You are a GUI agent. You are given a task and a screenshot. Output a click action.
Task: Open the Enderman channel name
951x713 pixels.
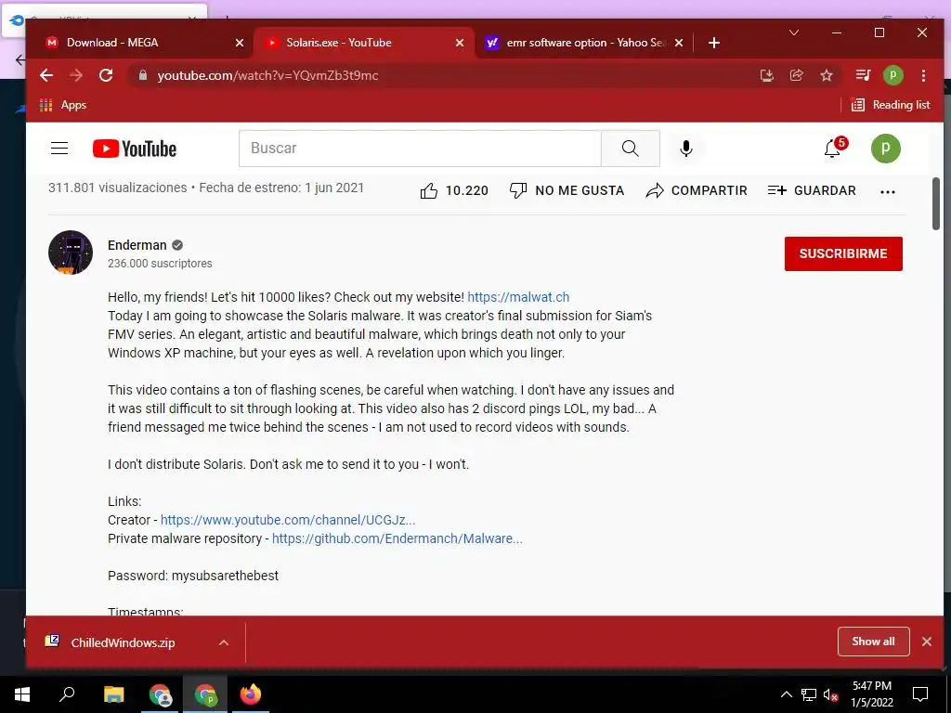click(137, 245)
